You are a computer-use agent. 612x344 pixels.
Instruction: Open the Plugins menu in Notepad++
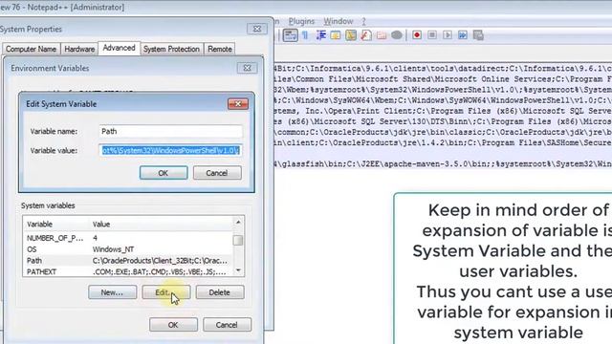(301, 21)
